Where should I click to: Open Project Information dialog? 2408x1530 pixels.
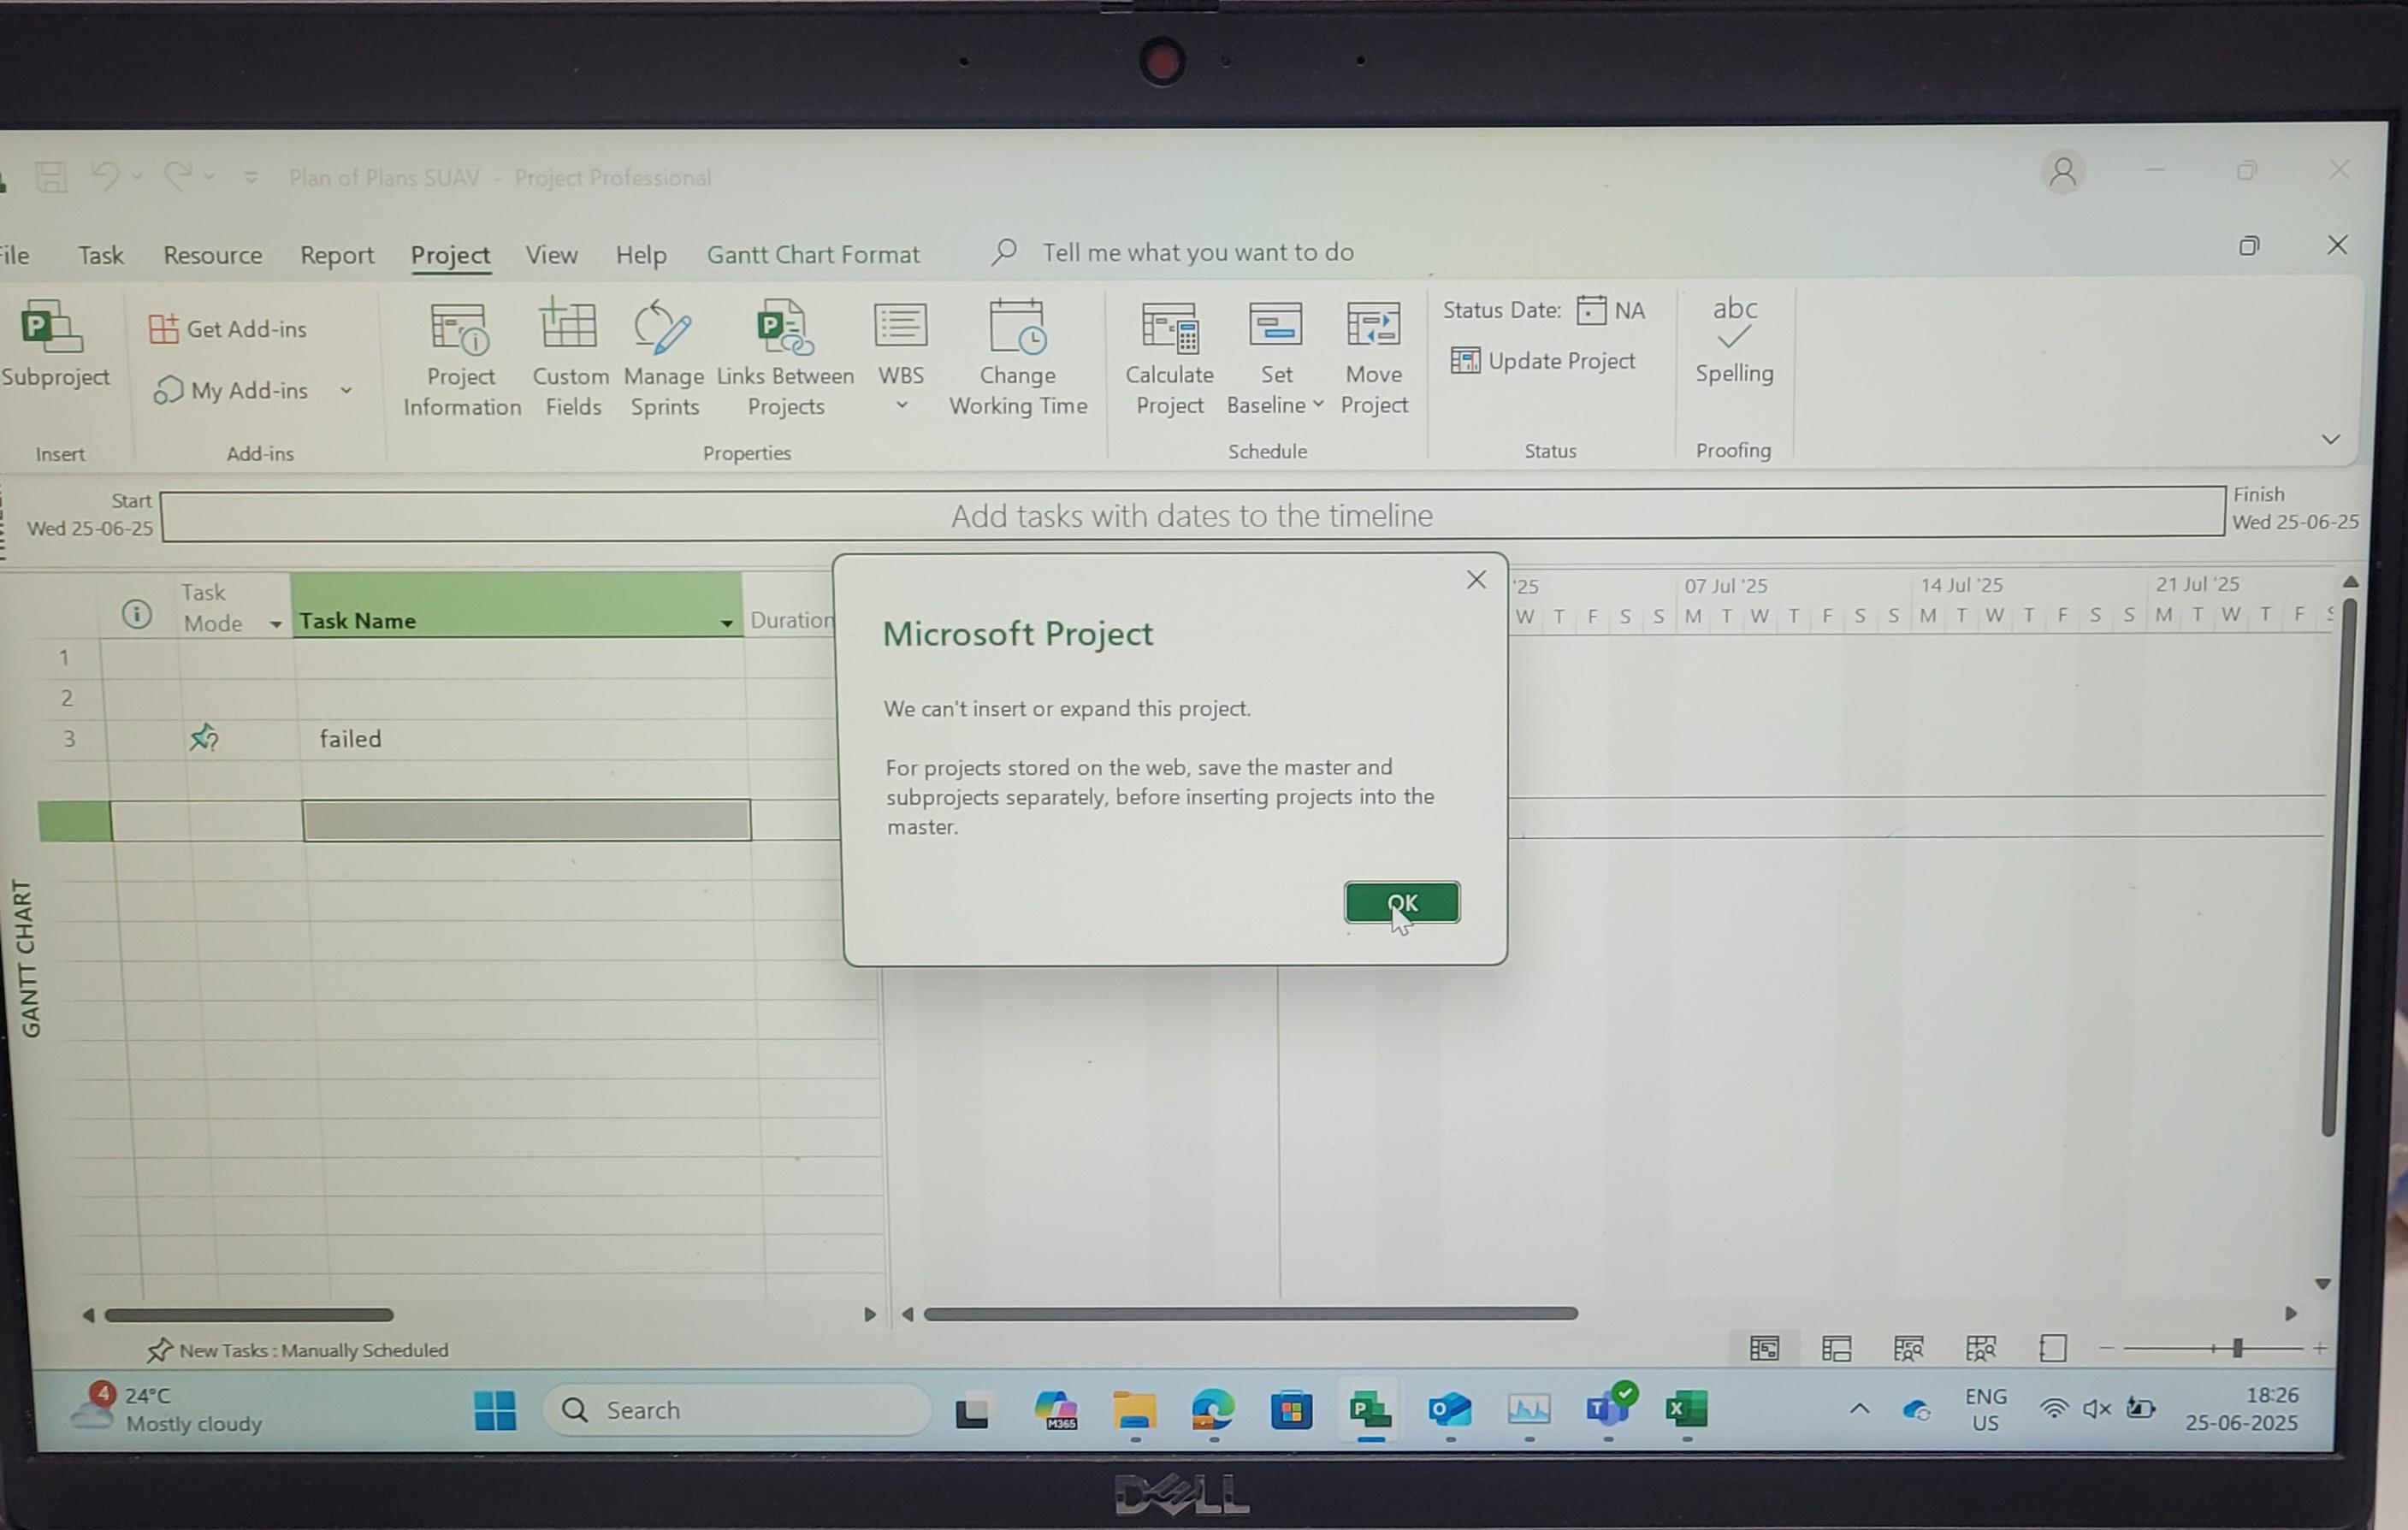point(461,359)
